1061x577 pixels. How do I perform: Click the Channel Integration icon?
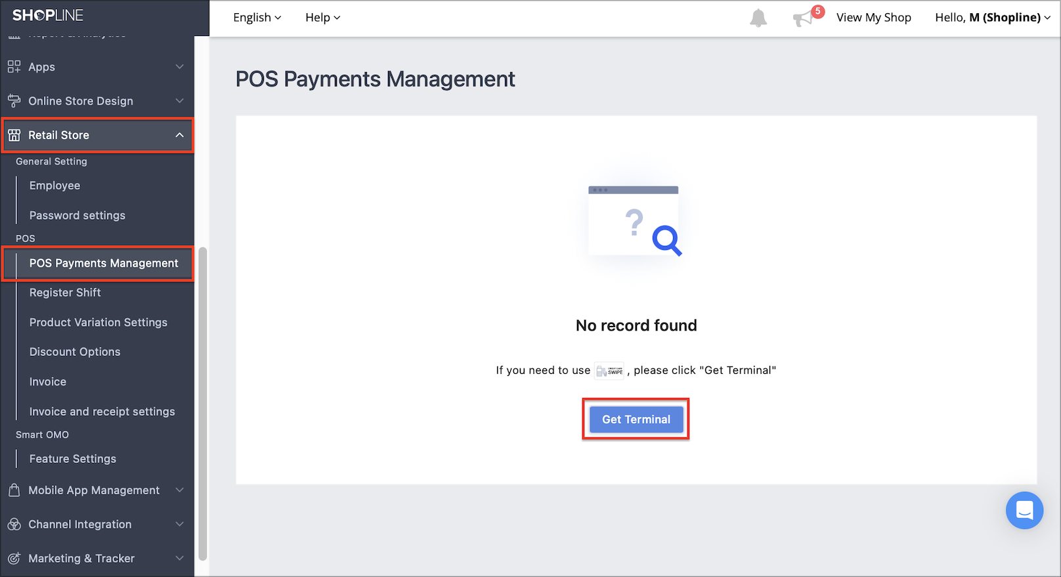click(x=14, y=525)
